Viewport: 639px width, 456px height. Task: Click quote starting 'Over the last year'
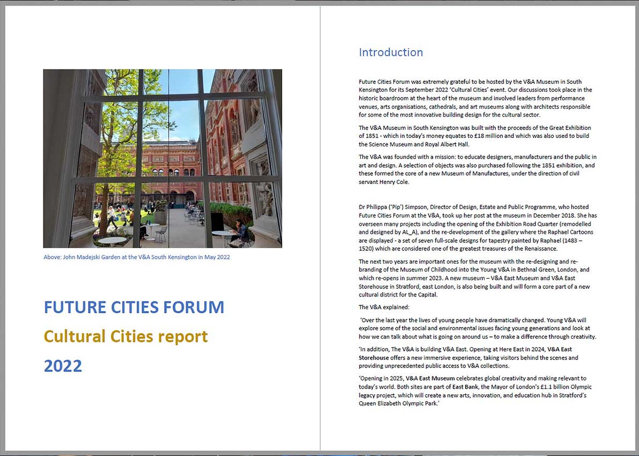pyautogui.click(x=477, y=328)
